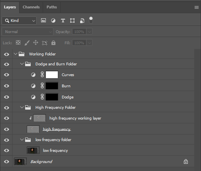Viewport: 201px width, 171px height.
Task: Open the Opacity slider dropdown arrow
Action: [89, 32]
